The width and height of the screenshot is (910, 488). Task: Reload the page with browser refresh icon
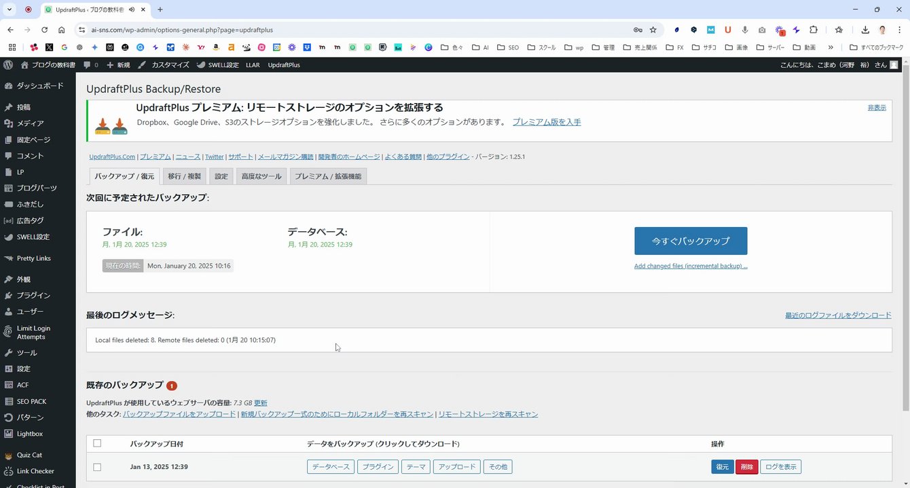coord(45,30)
